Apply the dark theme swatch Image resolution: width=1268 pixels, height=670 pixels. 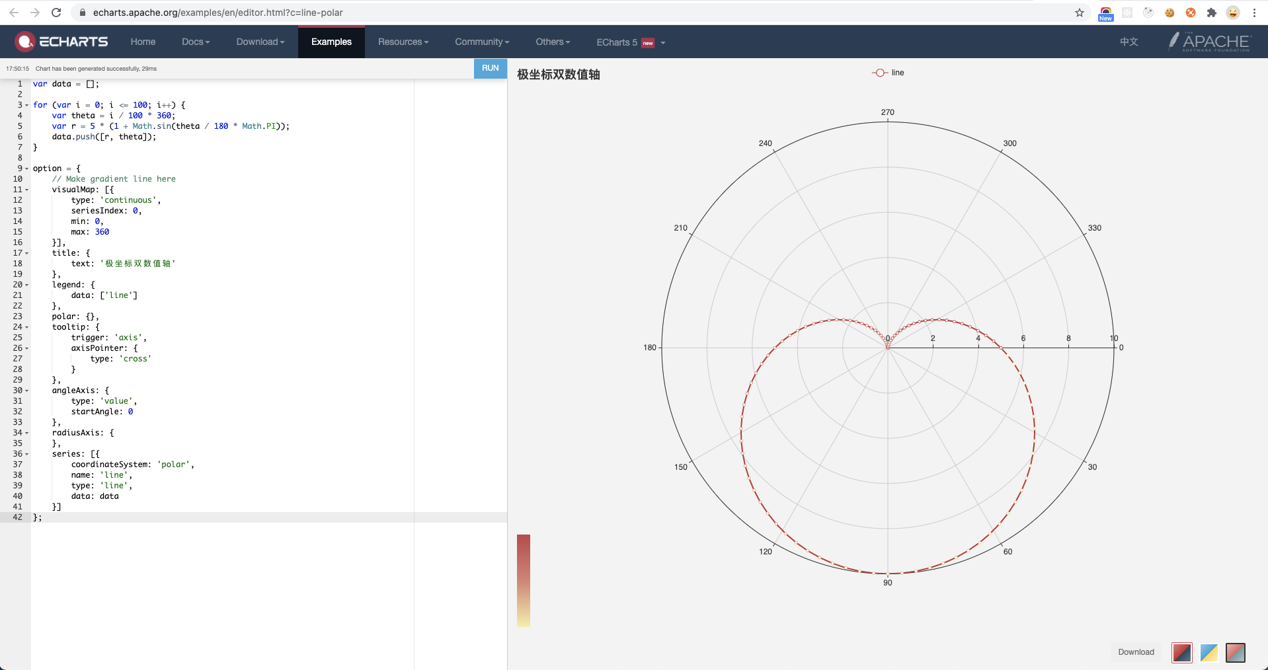(x=1235, y=653)
